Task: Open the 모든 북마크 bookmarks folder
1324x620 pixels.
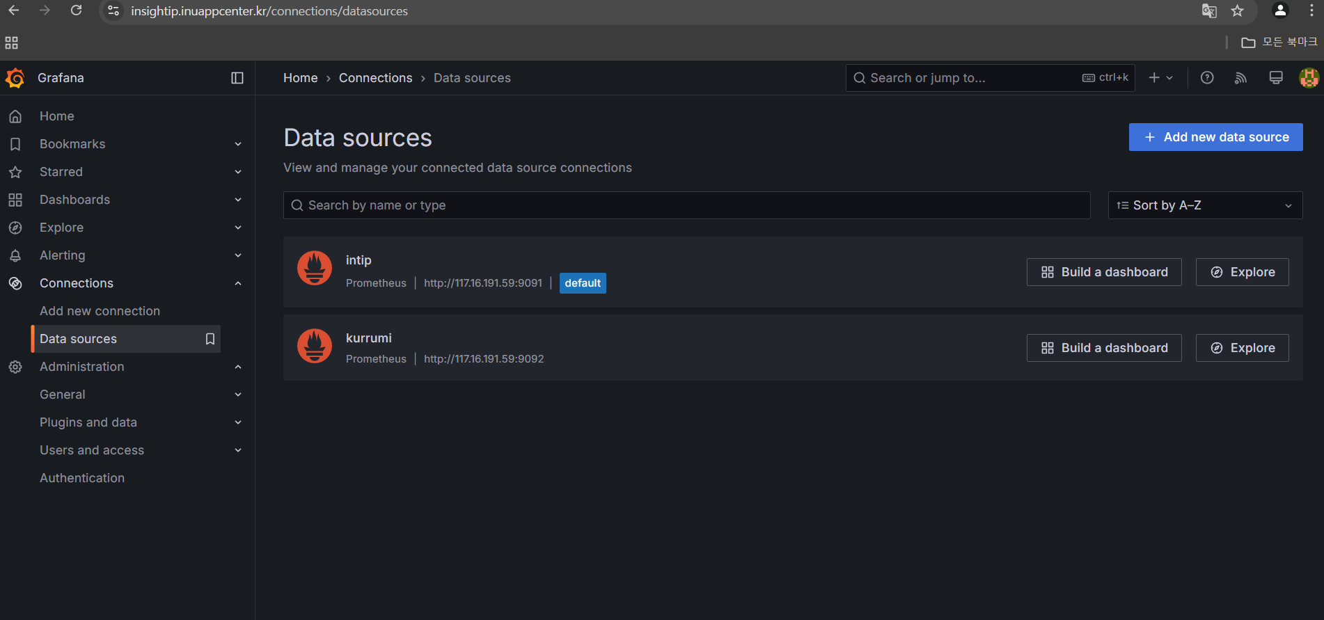Action: pyautogui.click(x=1279, y=42)
